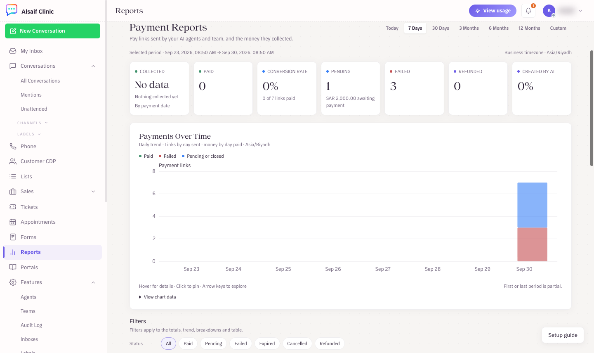The image size is (594, 353).
Task: Click the My Inbox tray icon
Action: tap(13, 51)
